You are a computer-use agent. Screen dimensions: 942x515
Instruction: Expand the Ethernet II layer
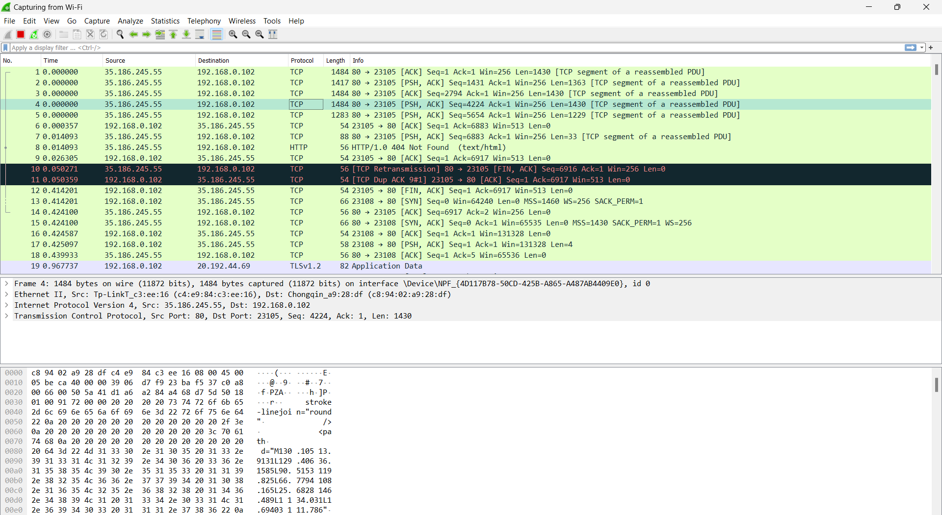pos(6,294)
